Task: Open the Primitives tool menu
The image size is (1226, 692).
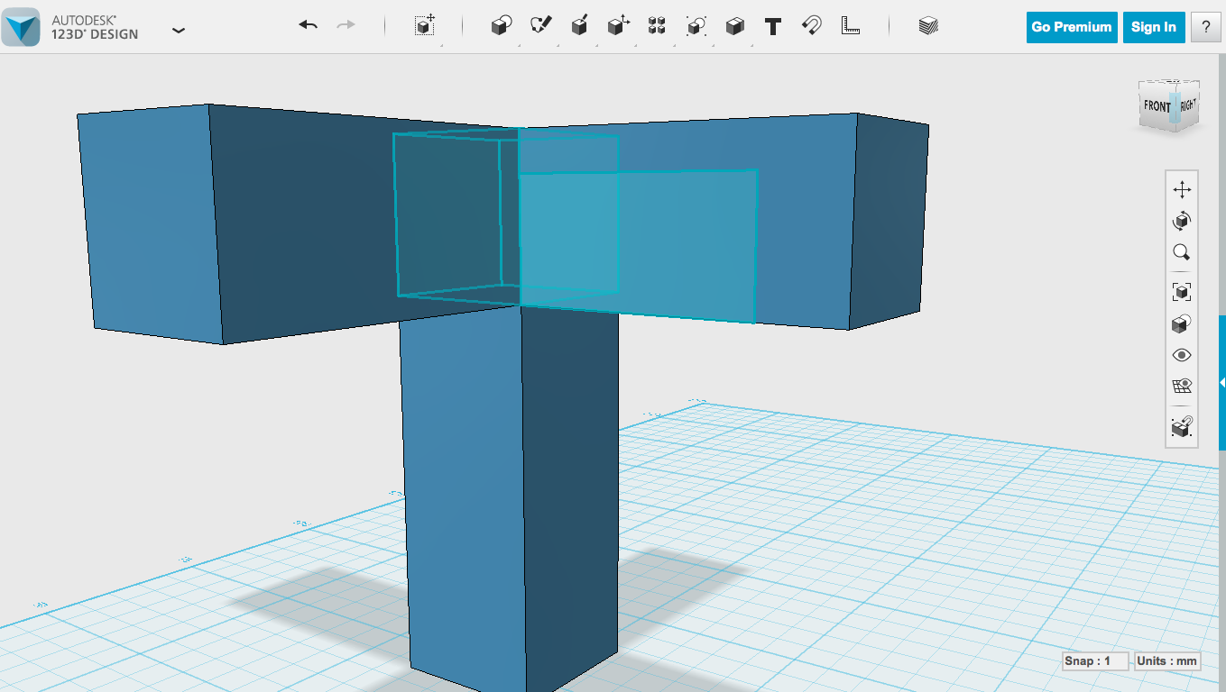Action: 502,26
